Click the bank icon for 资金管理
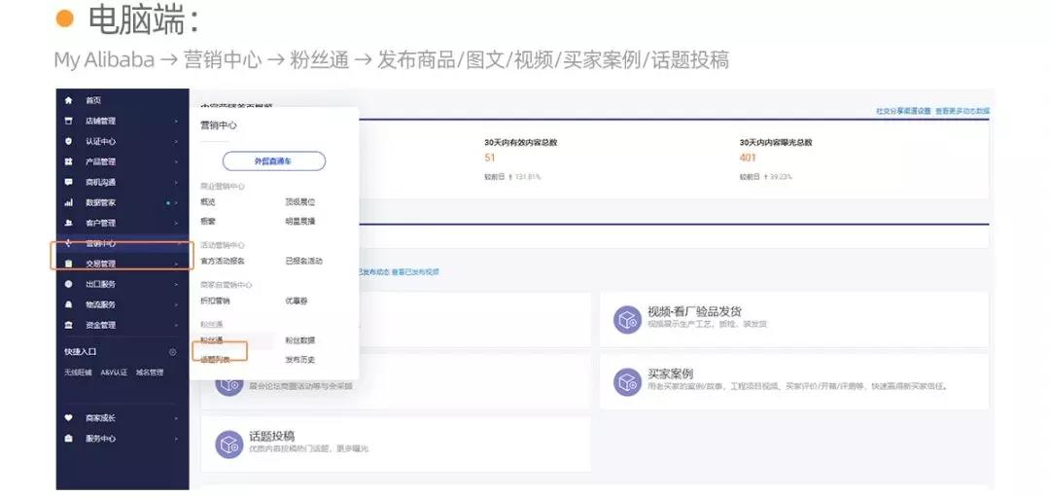Image resolution: width=1050 pixels, height=497 pixels. pyautogui.click(x=68, y=325)
